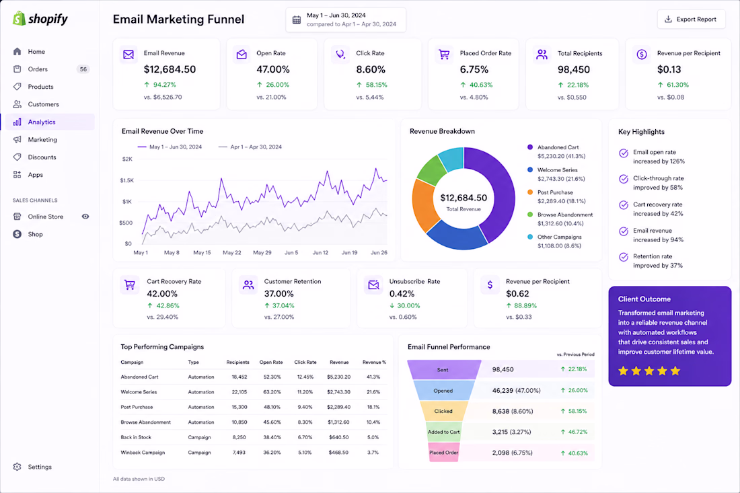Click top Revenue per Recipient dollar-circle icon

point(641,54)
